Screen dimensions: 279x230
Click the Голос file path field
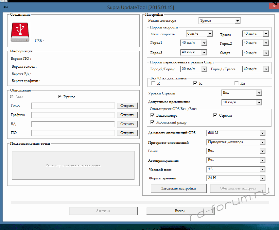click(x=73, y=106)
